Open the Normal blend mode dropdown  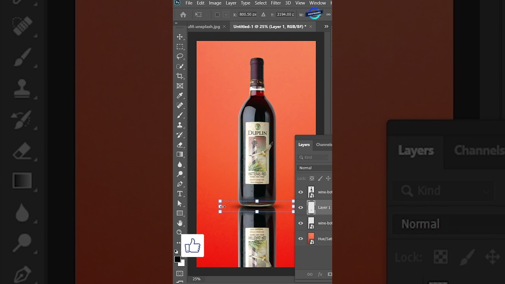[314, 168]
